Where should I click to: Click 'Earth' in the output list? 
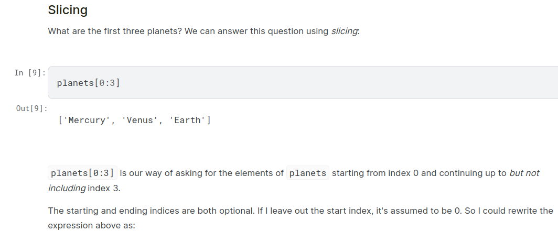(x=187, y=120)
